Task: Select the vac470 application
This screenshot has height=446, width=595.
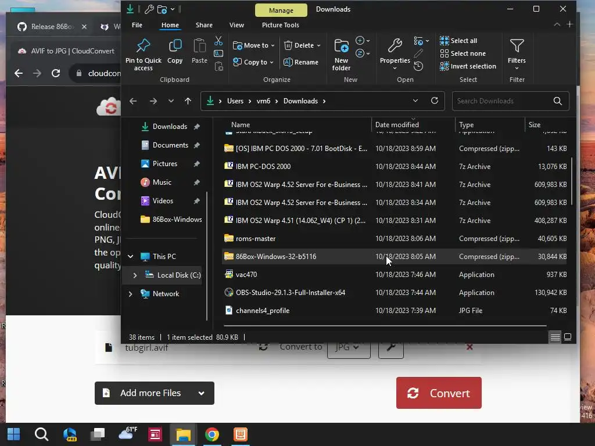Action: [x=395, y=274]
